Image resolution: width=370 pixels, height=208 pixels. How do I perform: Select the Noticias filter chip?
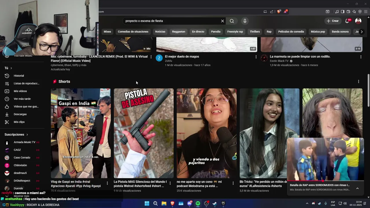point(160,31)
